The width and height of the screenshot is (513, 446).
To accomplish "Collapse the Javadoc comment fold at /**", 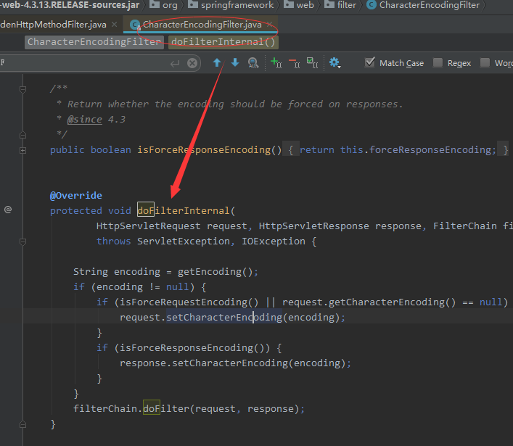I will 23,89.
